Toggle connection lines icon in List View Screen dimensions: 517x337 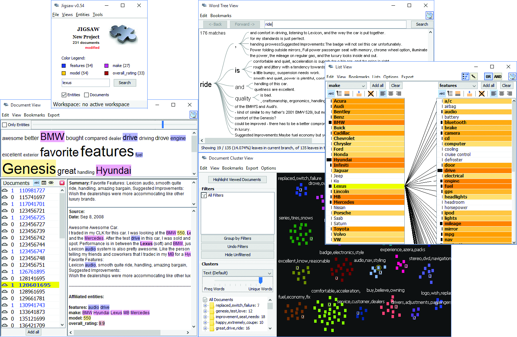click(465, 76)
